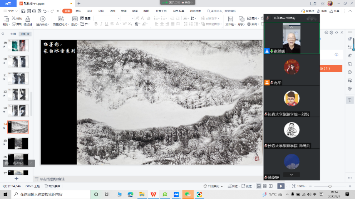Viewport: 355px width, 199px height.
Task: Clear formatting with eraser icon
Action: tap(149, 18)
